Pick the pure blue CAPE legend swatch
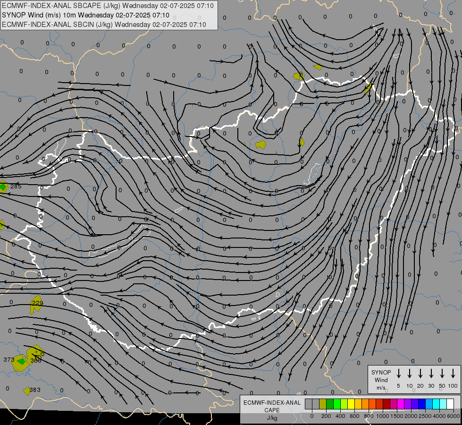The image size is (462, 425). [422, 404]
